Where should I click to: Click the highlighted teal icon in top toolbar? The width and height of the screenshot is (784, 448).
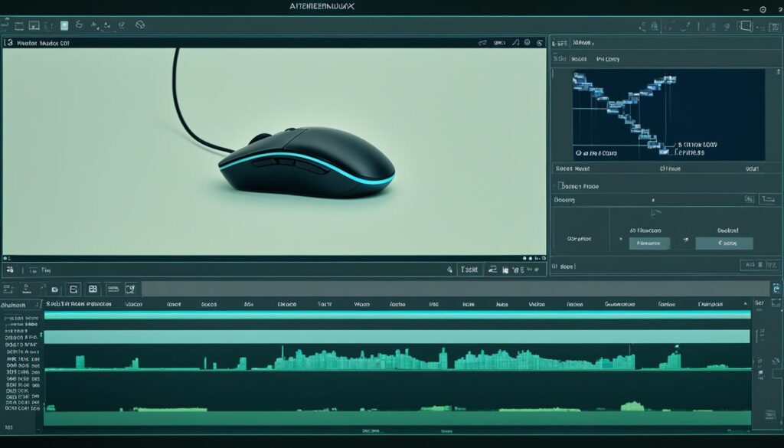64,25
